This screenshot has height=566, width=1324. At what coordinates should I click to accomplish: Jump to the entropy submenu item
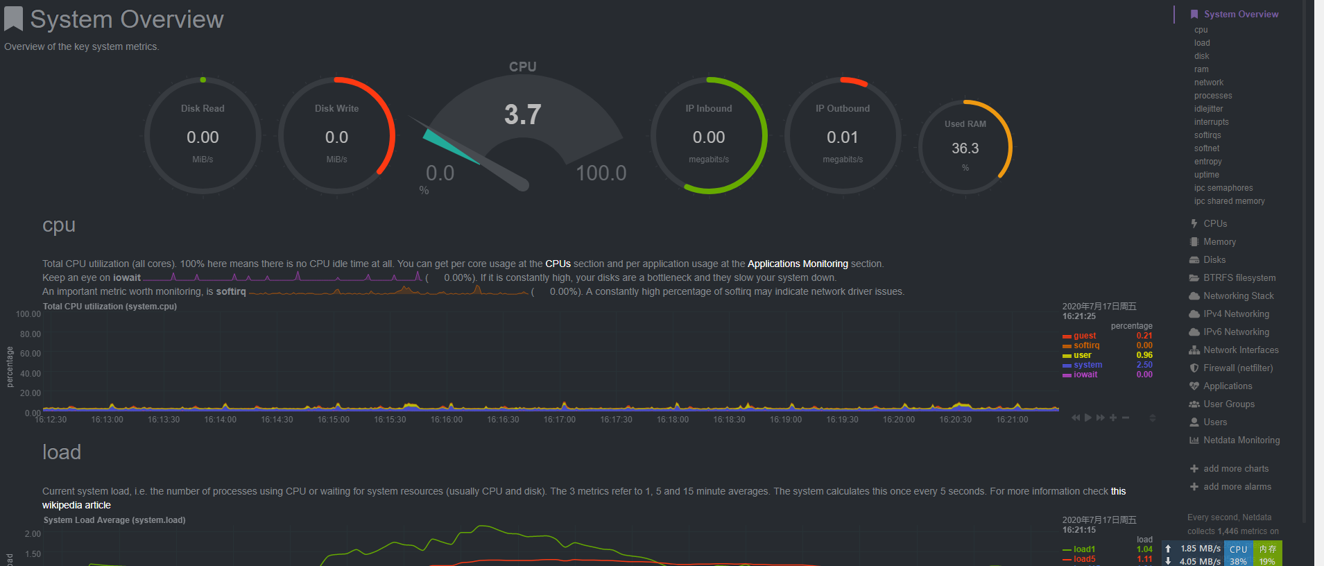(1207, 162)
